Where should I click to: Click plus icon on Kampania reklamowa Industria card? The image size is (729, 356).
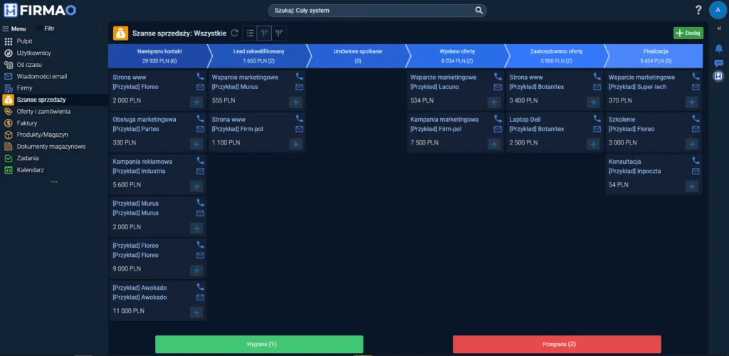196,187
